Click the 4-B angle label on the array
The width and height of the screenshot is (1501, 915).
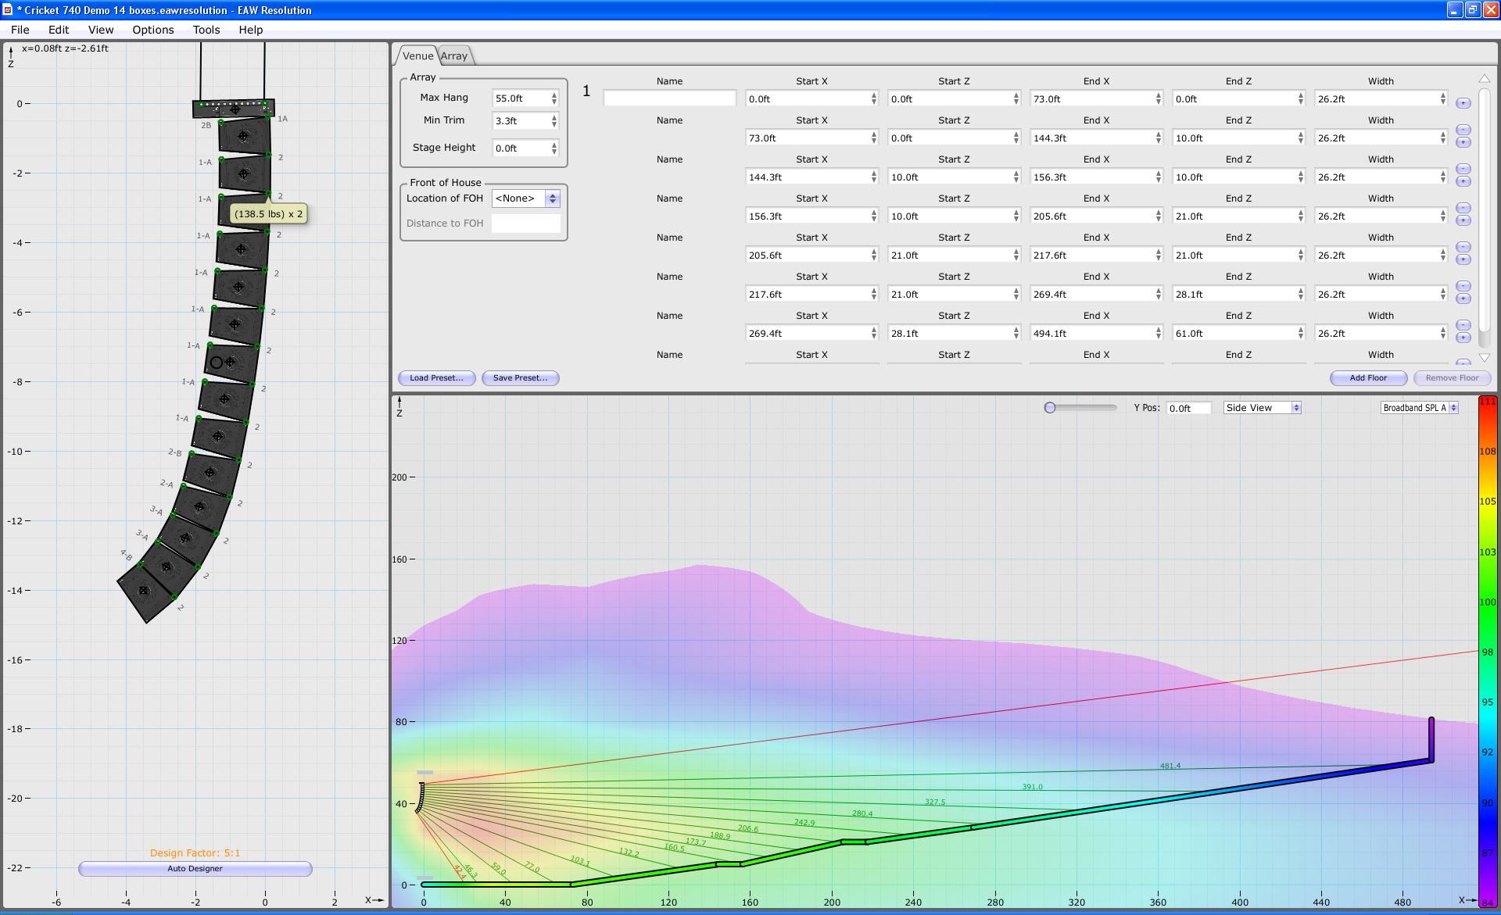point(126,555)
